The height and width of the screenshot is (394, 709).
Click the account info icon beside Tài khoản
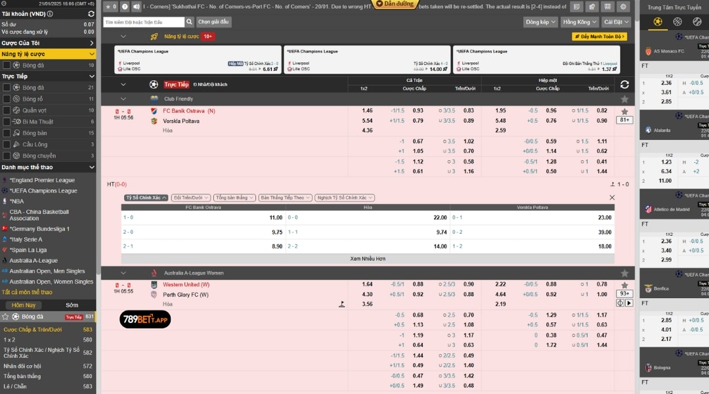[x=50, y=14]
